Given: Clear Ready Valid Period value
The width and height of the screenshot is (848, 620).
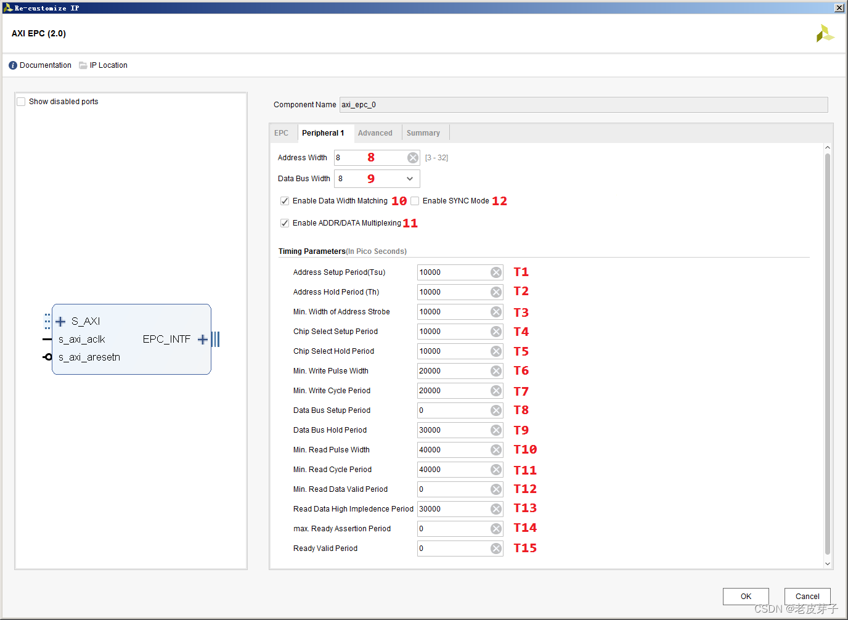Looking at the screenshot, I should pos(496,549).
